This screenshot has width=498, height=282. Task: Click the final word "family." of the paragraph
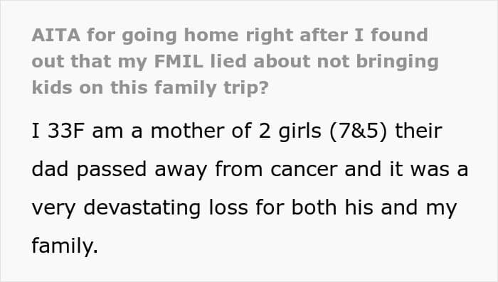tap(65, 246)
